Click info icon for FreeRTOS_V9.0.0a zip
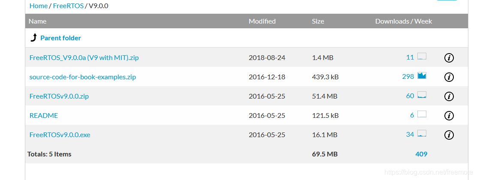 [x=449, y=58]
